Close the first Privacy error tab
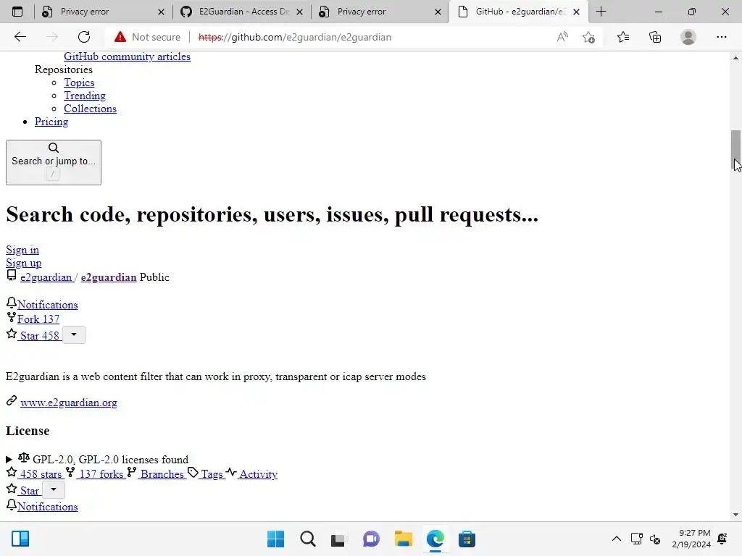Screen dimensions: 742x556 (161, 12)
